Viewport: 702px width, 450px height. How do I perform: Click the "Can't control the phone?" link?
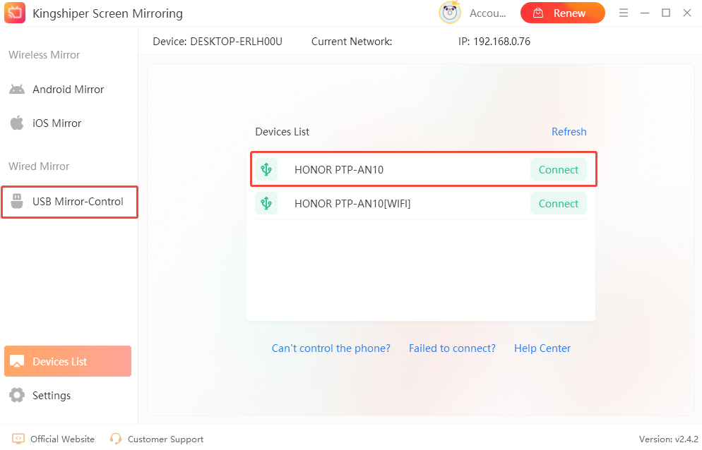tap(331, 348)
